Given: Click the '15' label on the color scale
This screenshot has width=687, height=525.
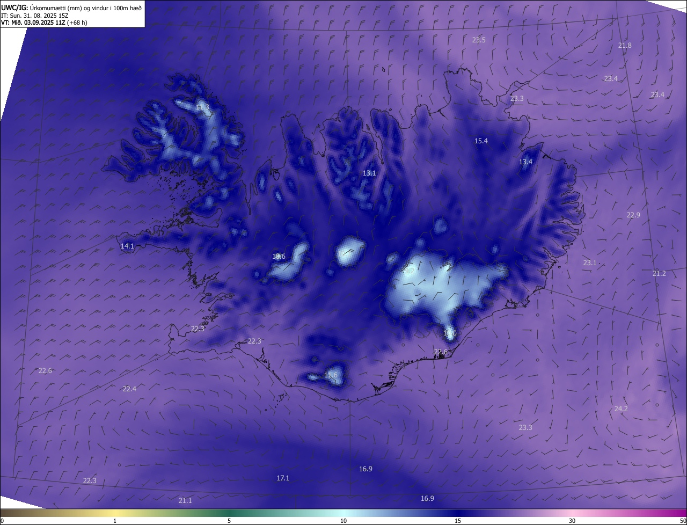Looking at the screenshot, I should point(458,521).
